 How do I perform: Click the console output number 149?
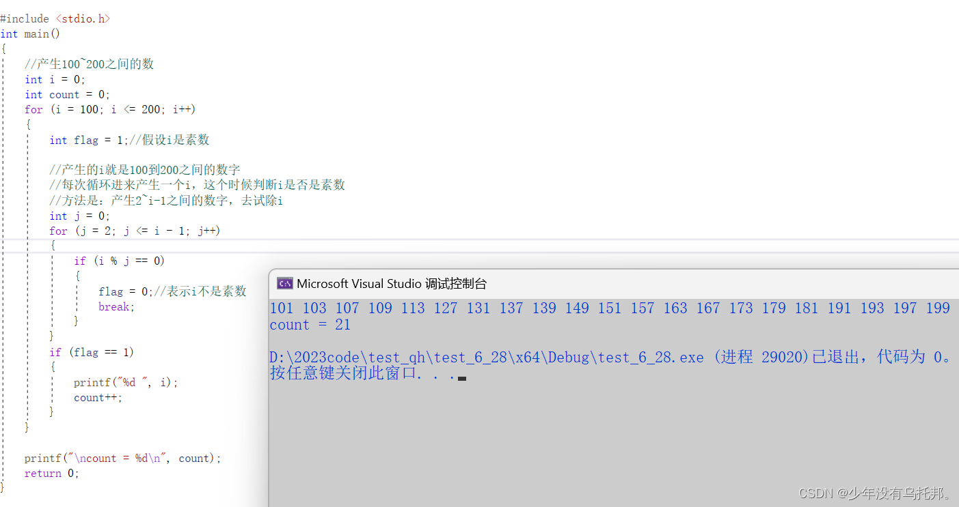pos(577,308)
